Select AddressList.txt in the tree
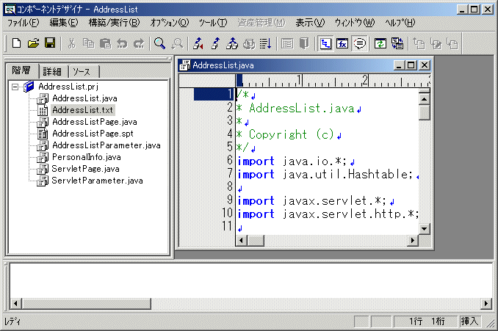Image resolution: width=498 pixels, height=331 pixels. click(x=82, y=110)
